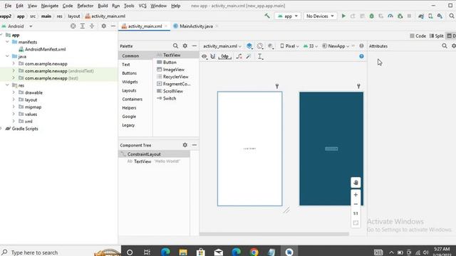
Task: Open AndroidManifest.xml in project tree
Action: click(x=45, y=49)
